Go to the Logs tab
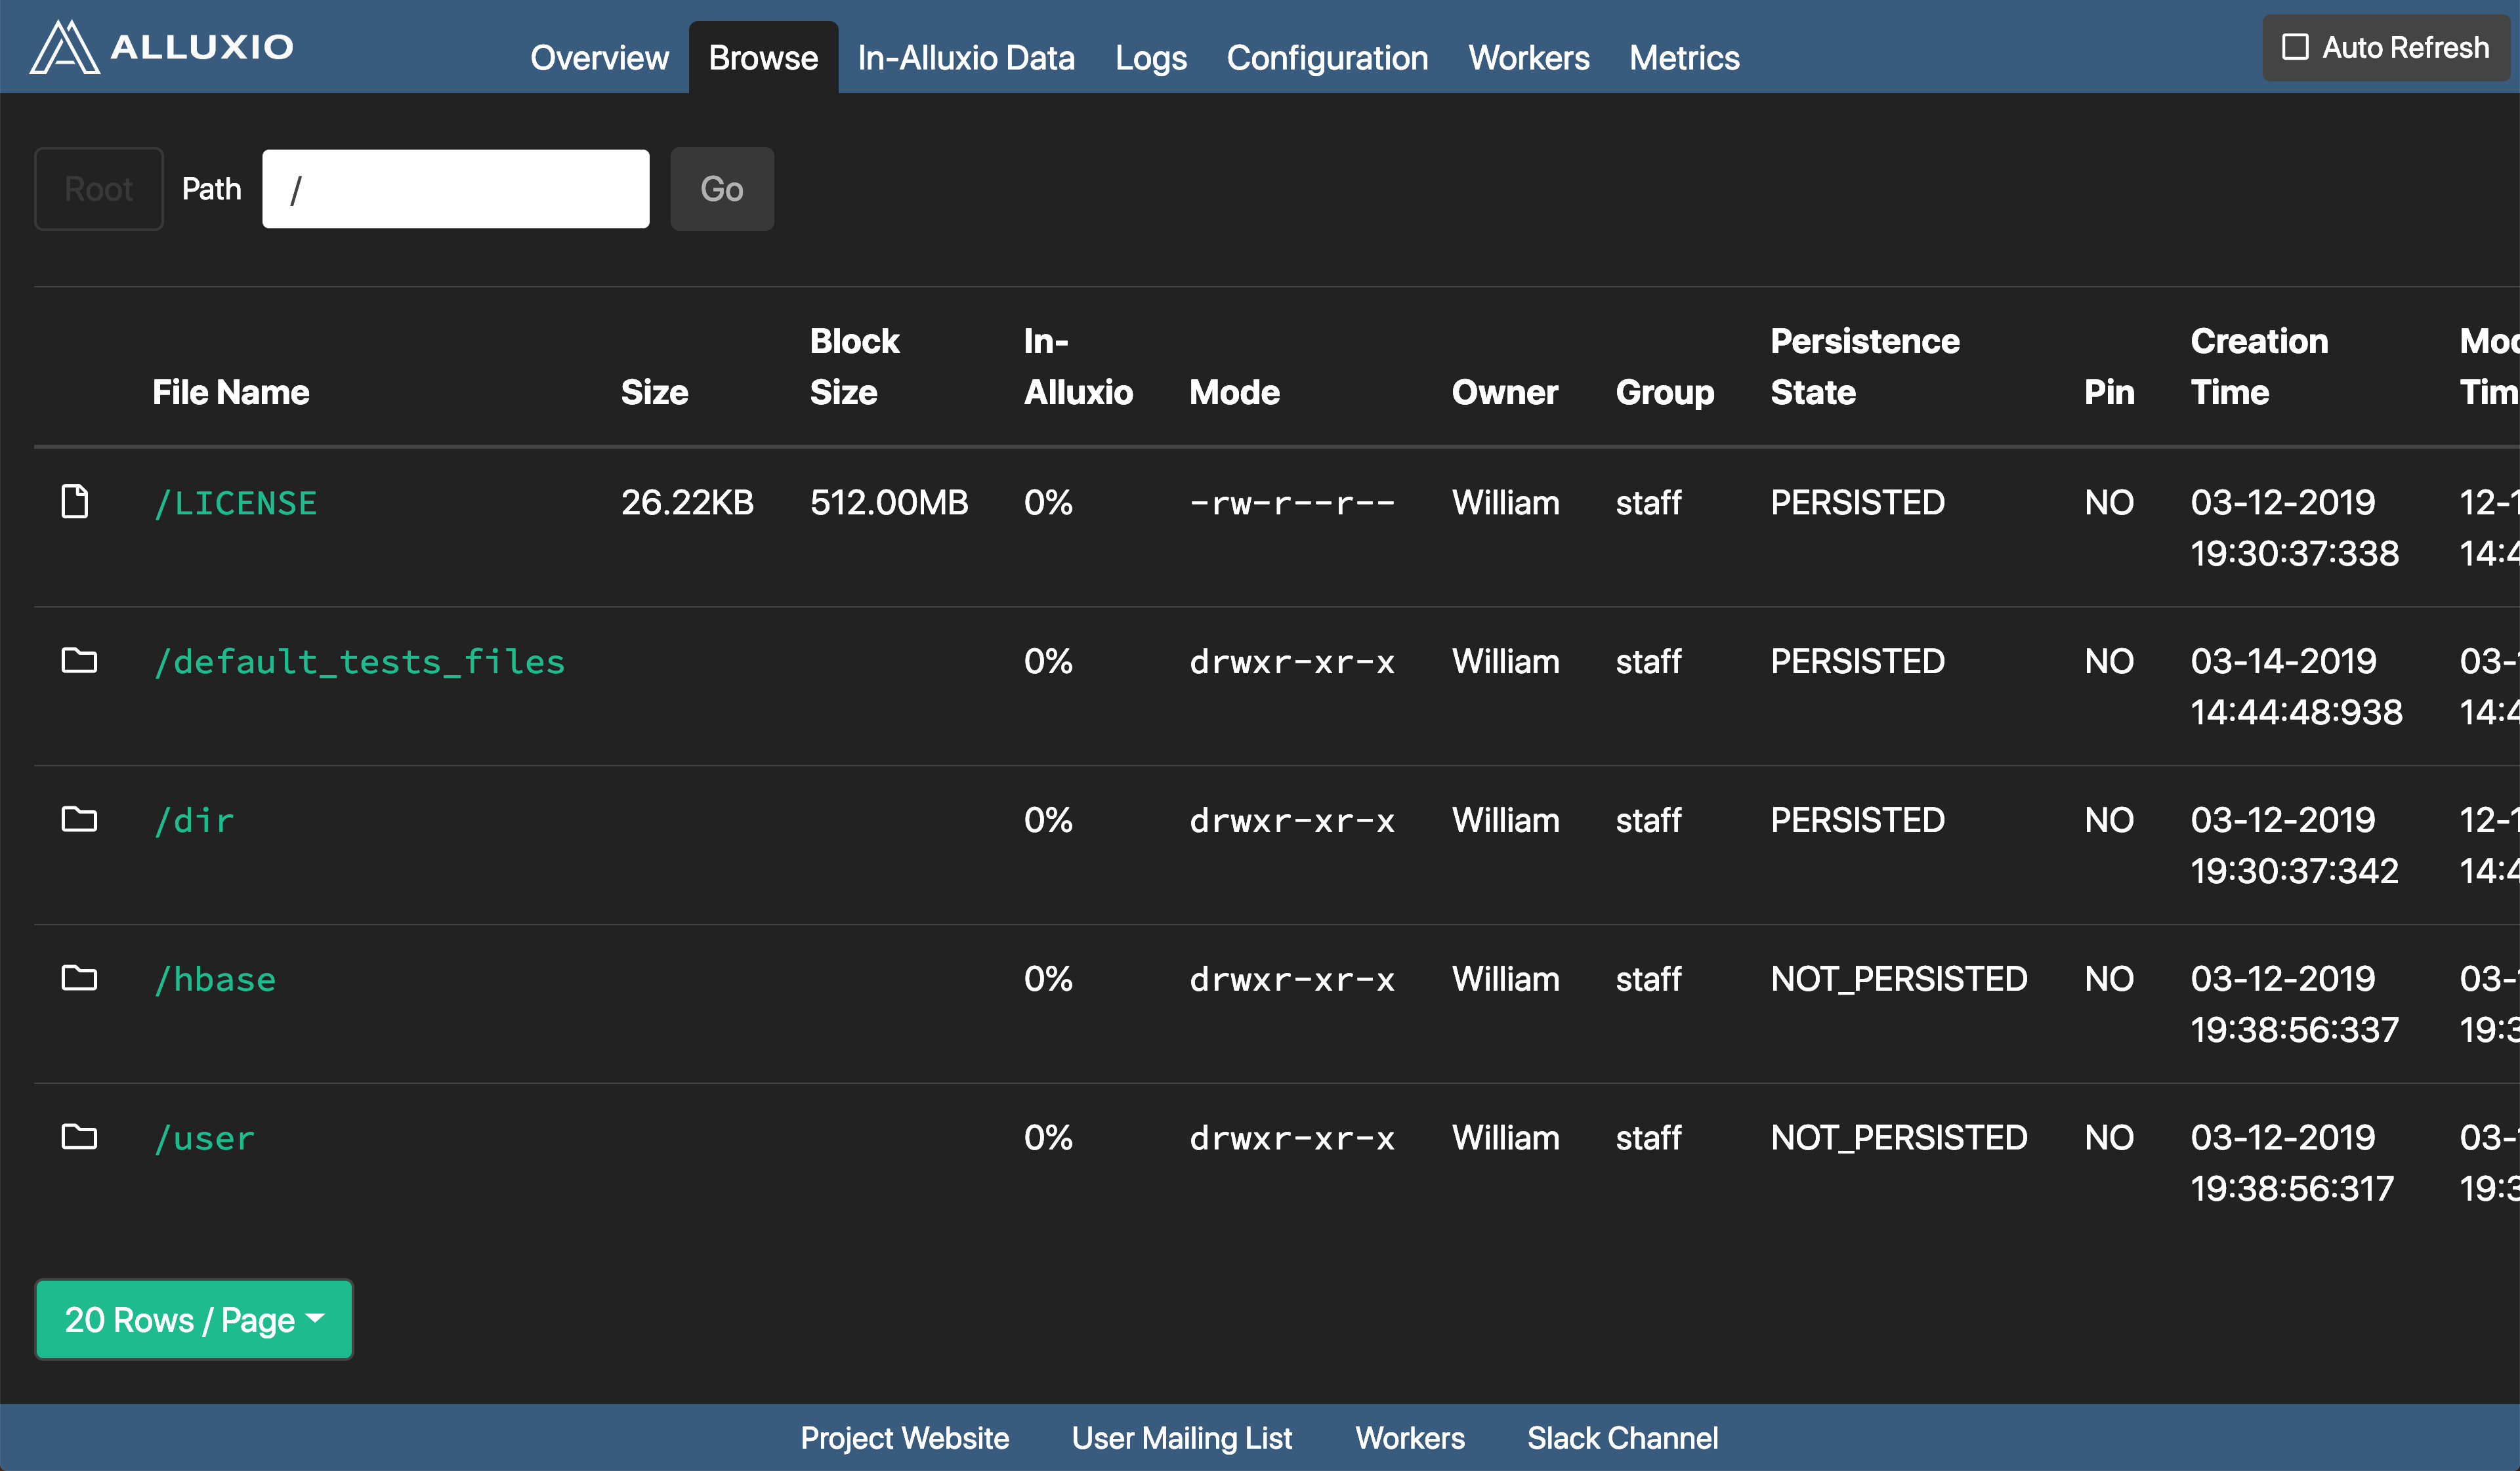This screenshot has height=1471, width=2520. (x=1150, y=58)
